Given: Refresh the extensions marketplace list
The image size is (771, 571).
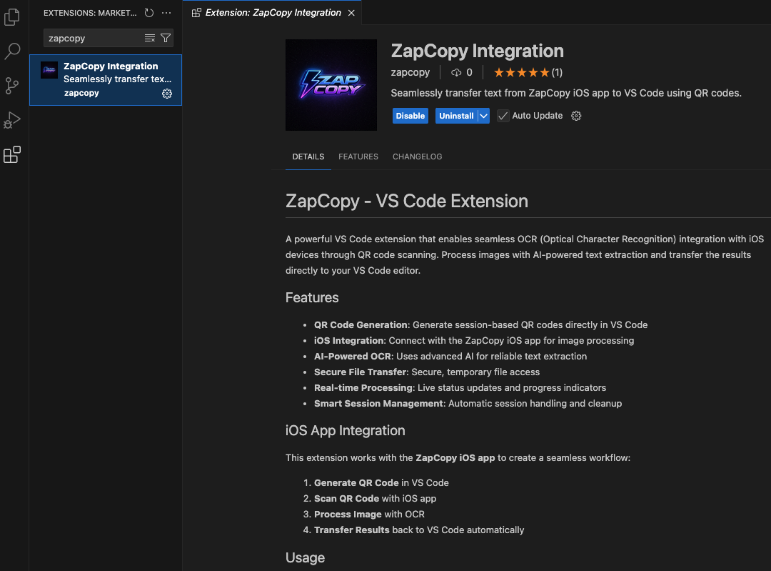Looking at the screenshot, I should point(149,13).
